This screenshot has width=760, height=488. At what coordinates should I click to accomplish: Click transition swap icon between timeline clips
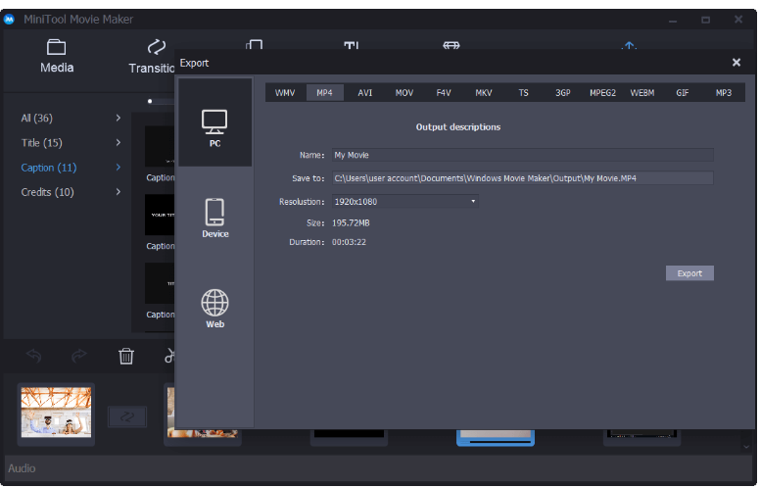[x=127, y=416]
